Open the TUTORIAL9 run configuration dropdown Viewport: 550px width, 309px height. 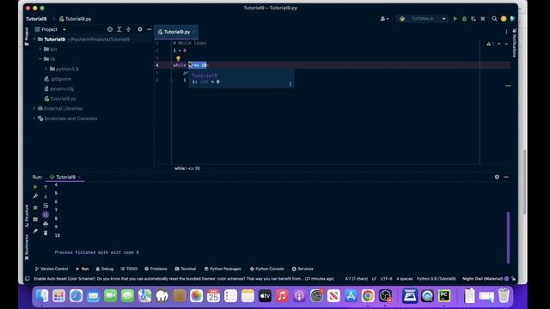click(x=423, y=19)
